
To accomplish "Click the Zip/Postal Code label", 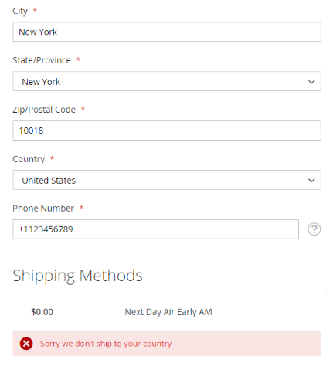I will tap(44, 110).
